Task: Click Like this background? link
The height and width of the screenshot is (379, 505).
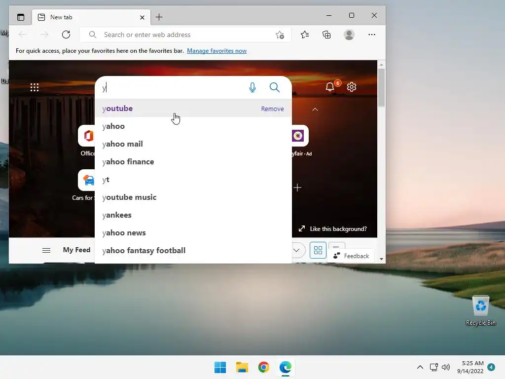Action: 333,229
